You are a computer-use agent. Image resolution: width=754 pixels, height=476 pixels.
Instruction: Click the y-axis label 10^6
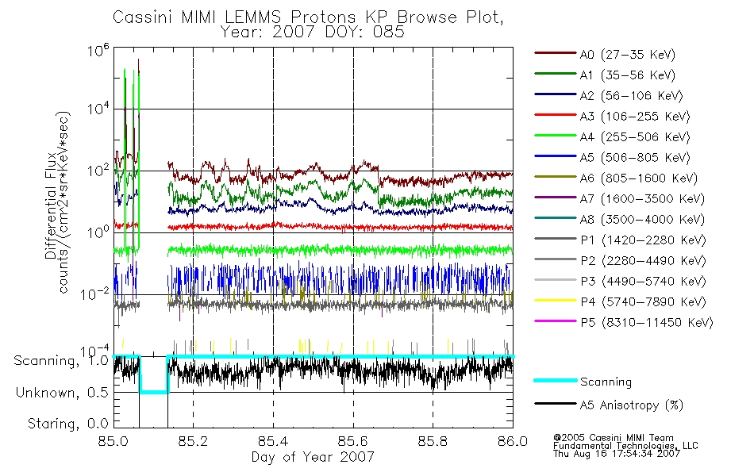click(x=98, y=50)
